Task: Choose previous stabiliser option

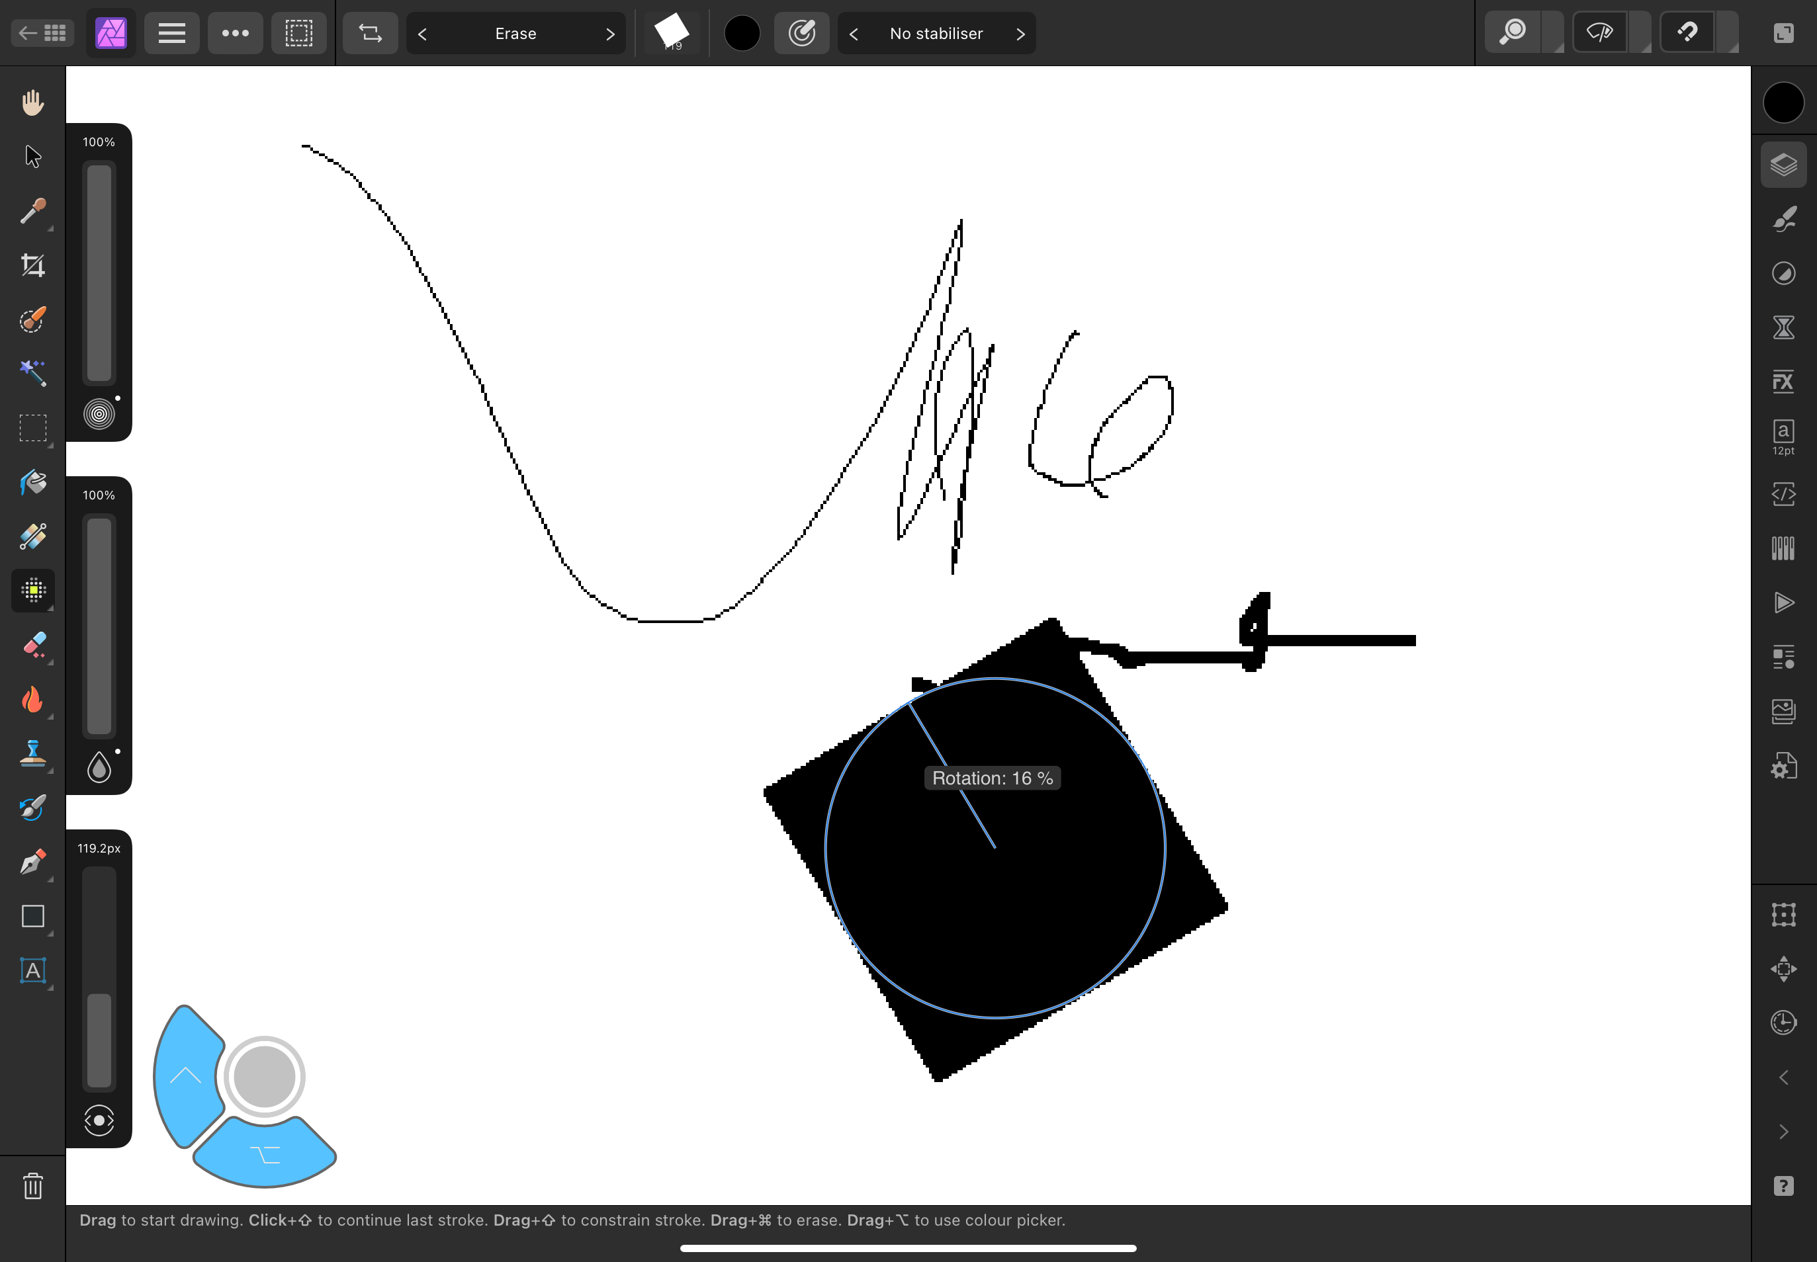Action: [x=854, y=33]
